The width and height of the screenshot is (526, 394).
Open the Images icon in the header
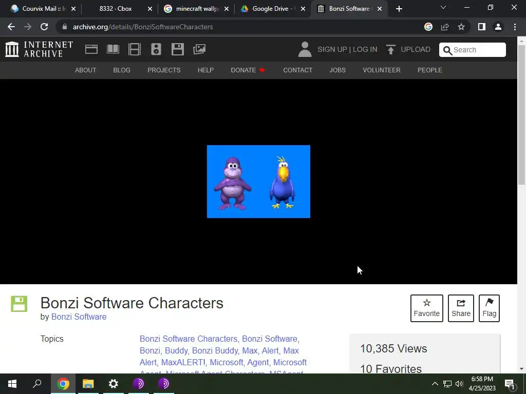[199, 49]
